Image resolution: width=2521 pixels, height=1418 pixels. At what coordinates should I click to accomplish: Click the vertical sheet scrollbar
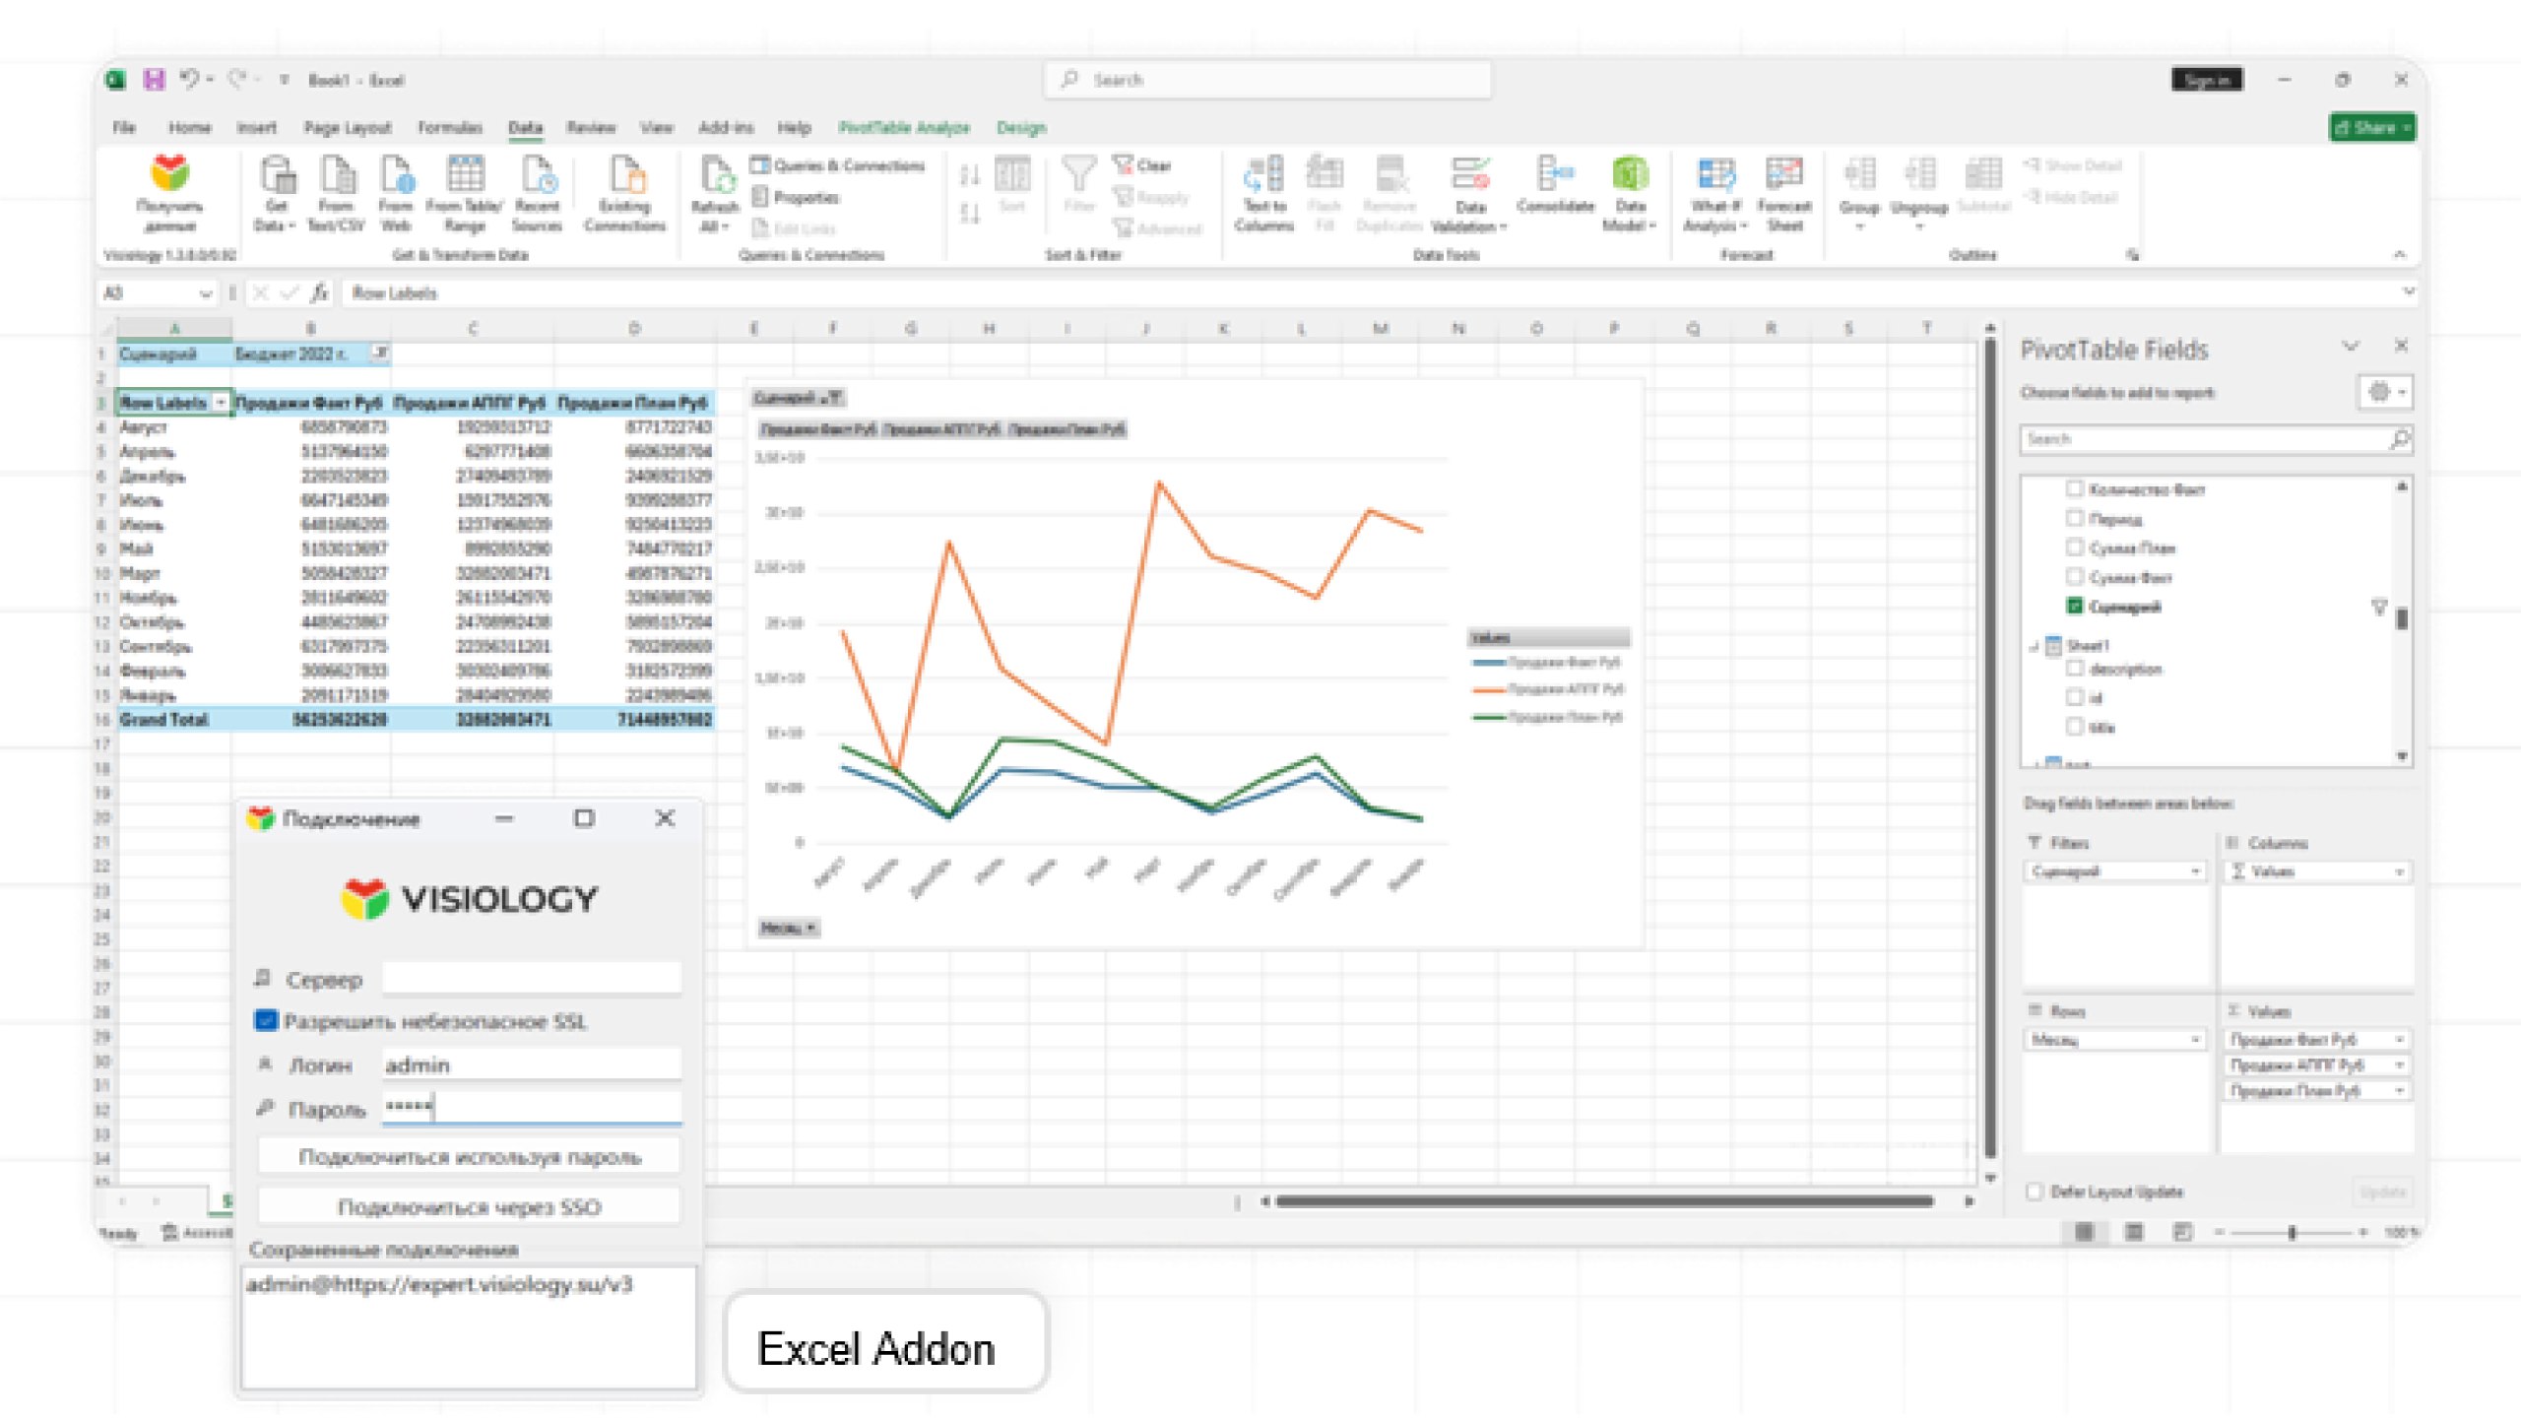[1989, 748]
